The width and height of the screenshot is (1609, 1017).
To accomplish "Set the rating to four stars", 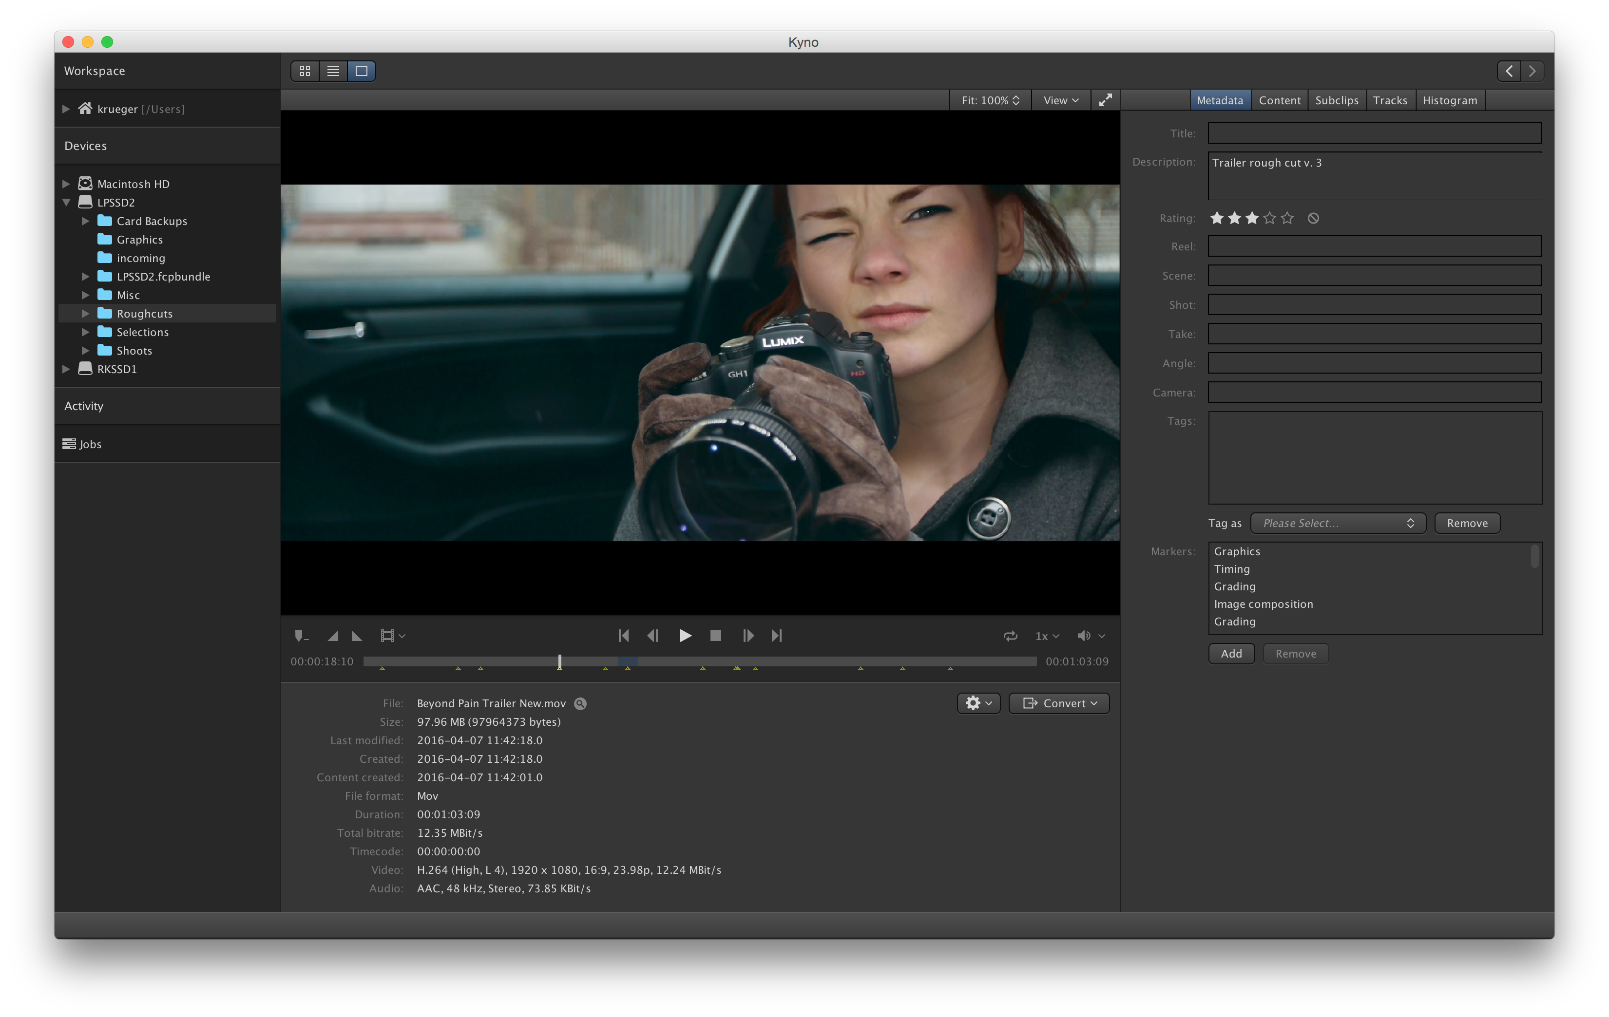I will [1269, 218].
